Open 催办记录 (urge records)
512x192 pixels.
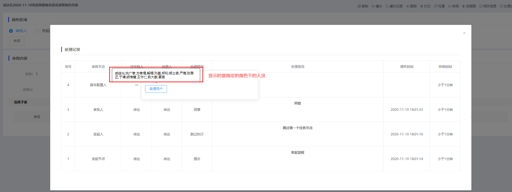point(394,6)
